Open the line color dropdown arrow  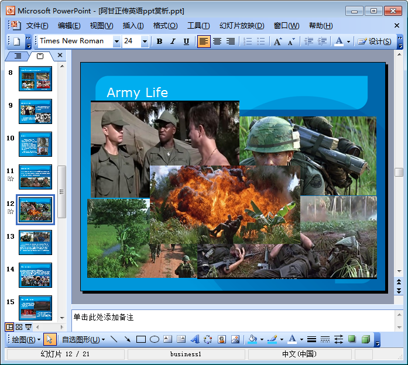click(x=282, y=339)
